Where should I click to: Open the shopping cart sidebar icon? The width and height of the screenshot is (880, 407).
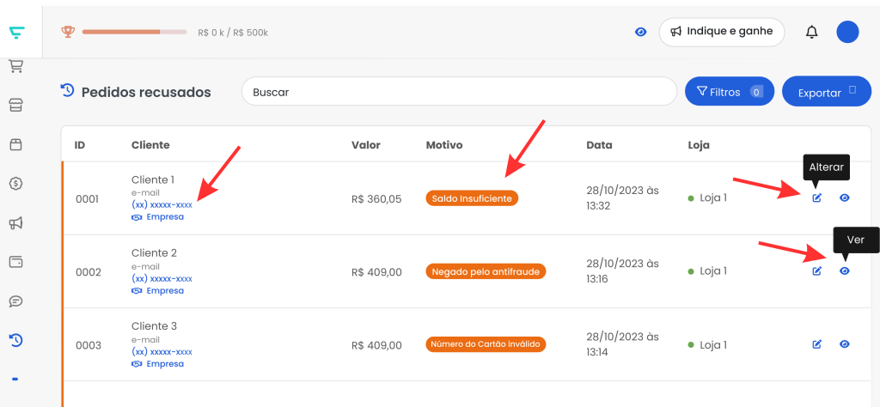coord(16,67)
